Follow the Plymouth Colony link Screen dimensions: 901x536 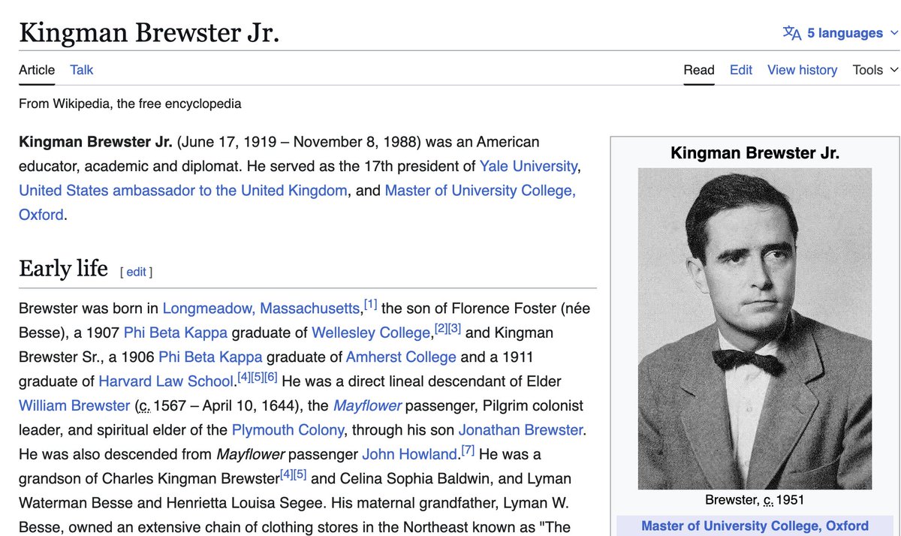[x=288, y=430]
